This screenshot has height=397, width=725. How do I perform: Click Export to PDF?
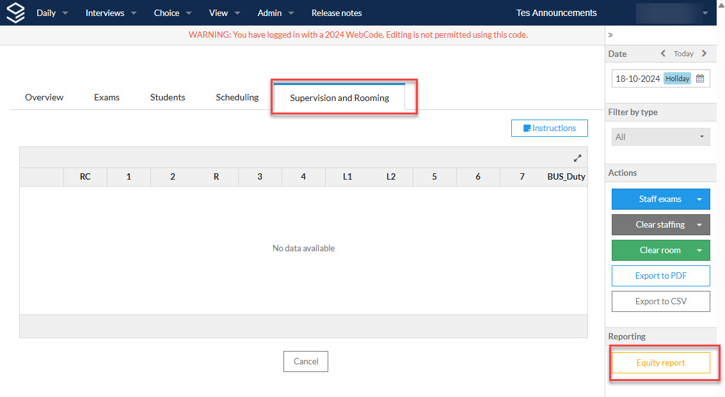pyautogui.click(x=660, y=276)
